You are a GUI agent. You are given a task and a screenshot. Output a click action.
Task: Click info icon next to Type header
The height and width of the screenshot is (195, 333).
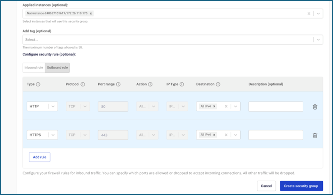tap(38, 84)
